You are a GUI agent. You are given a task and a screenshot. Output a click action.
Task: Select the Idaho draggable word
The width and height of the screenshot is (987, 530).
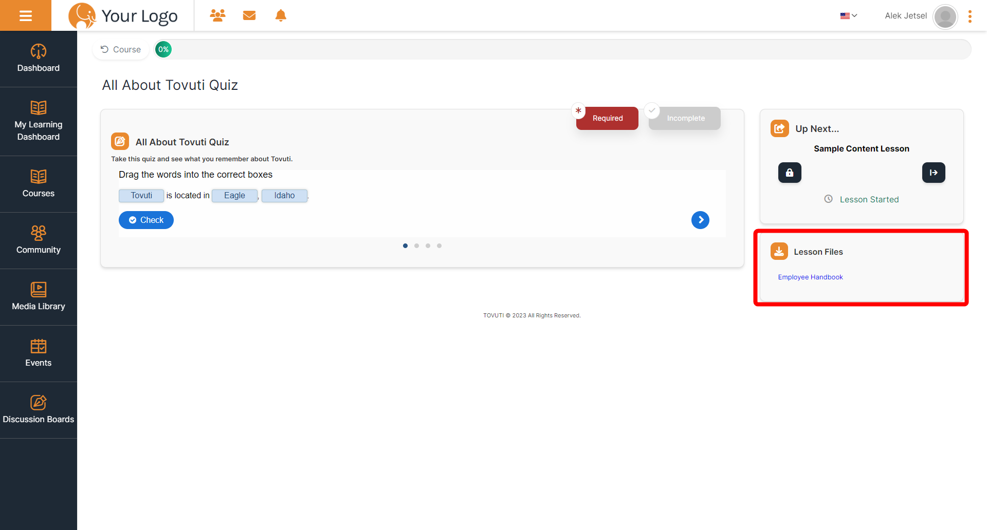(x=284, y=196)
